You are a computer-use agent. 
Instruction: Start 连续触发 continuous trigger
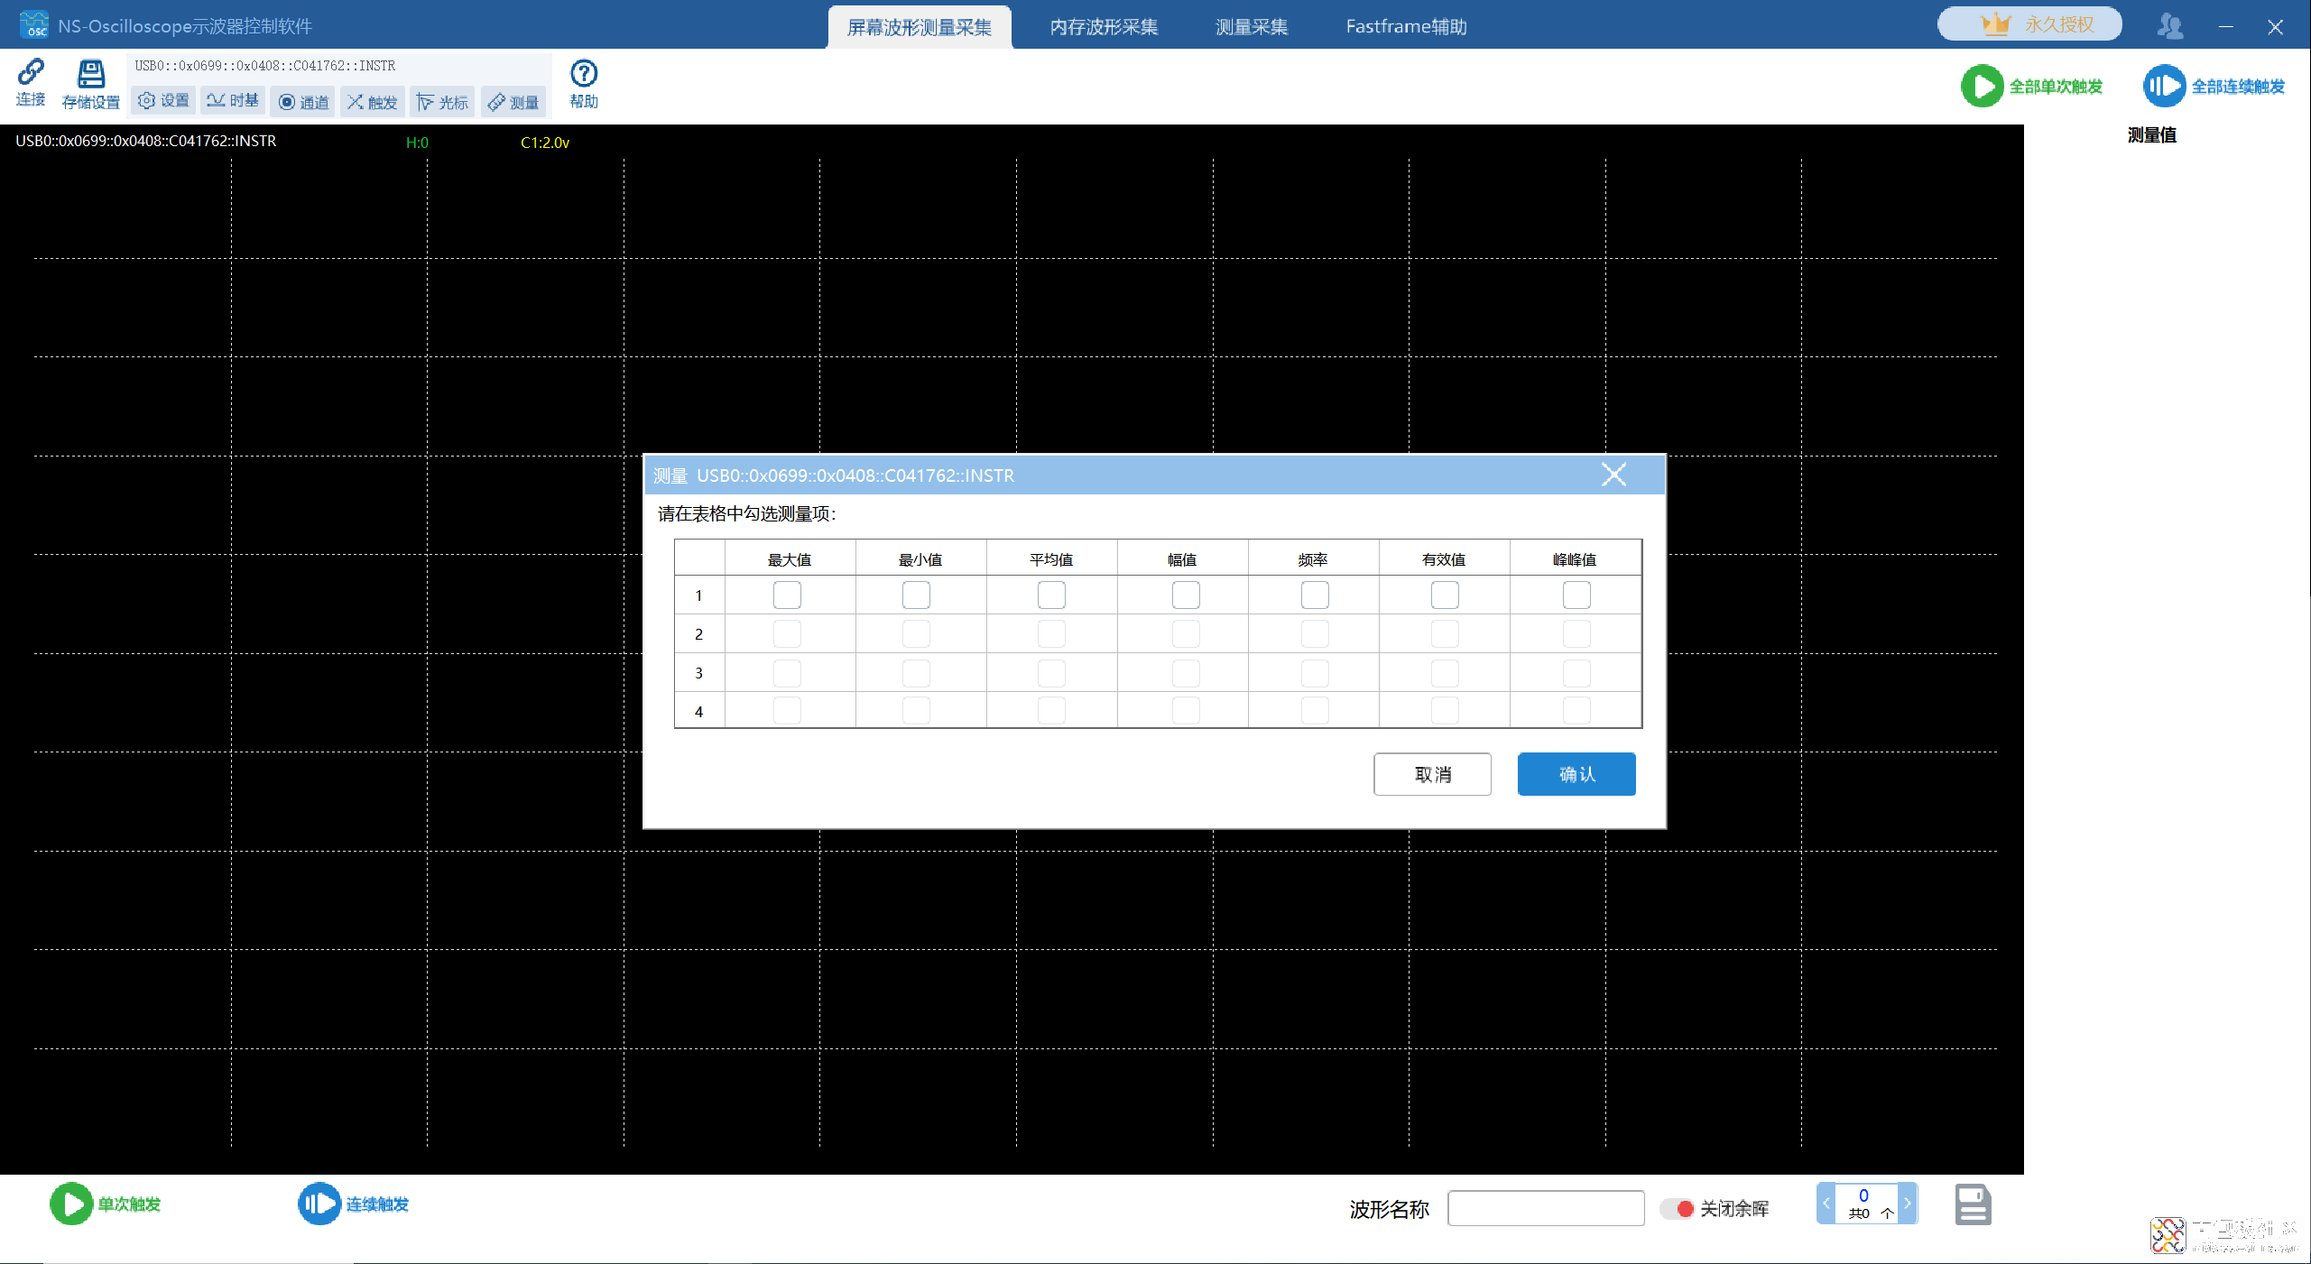[x=354, y=1204]
